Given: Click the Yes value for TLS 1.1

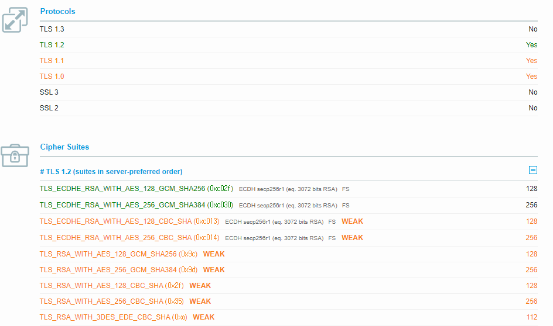Looking at the screenshot, I should pyautogui.click(x=531, y=61).
